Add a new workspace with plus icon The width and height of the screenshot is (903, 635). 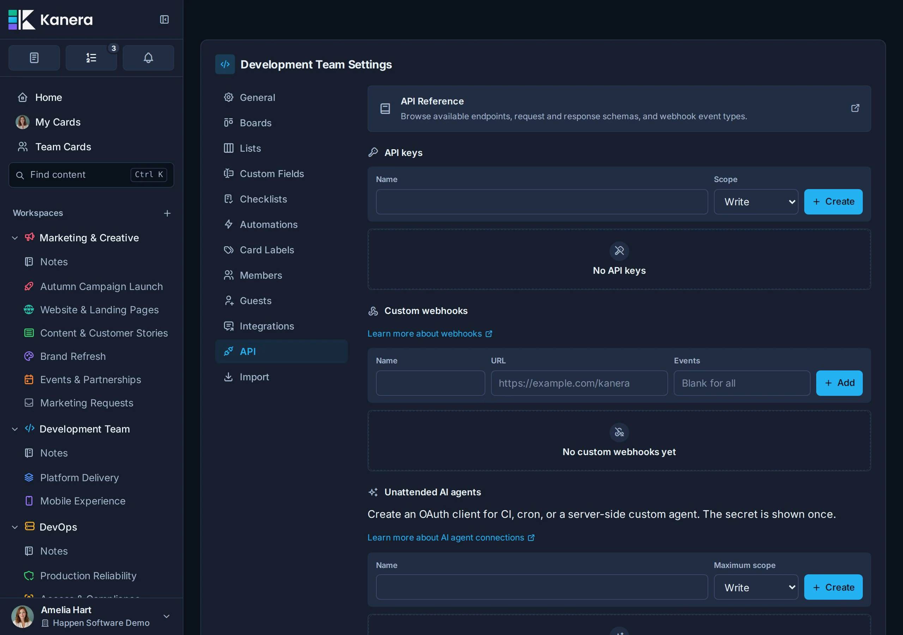point(167,213)
